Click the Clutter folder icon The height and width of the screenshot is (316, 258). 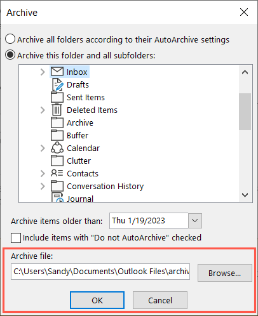pyautogui.click(x=57, y=161)
